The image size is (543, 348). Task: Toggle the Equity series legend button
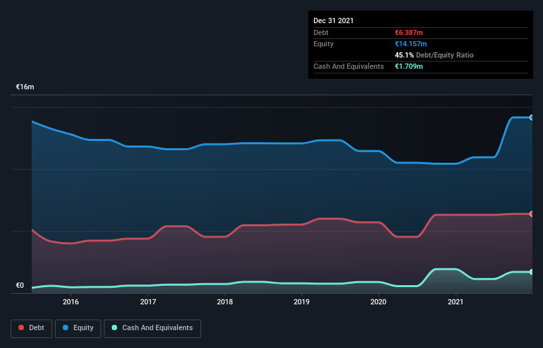[78, 328]
